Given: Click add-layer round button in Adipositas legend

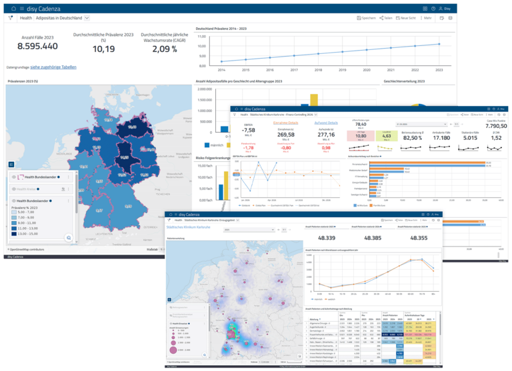Looking at the screenshot, I should pos(69,238).
